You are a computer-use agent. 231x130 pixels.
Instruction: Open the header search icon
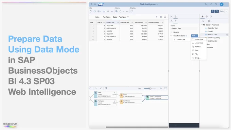(x=206, y=4)
